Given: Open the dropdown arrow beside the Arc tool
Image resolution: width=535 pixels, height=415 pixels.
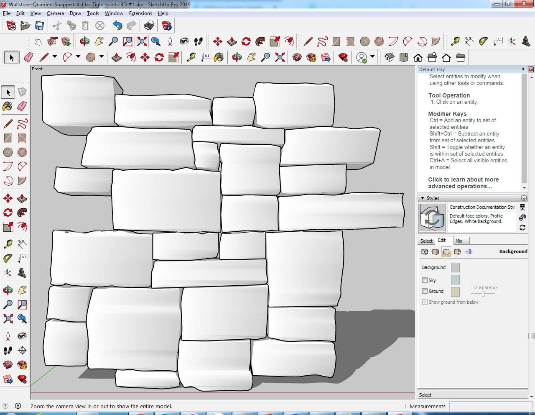Looking at the screenshot, I should (x=78, y=57).
